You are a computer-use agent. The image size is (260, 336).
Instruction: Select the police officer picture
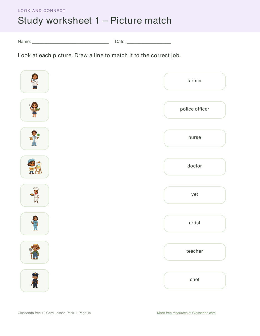pos(34,280)
